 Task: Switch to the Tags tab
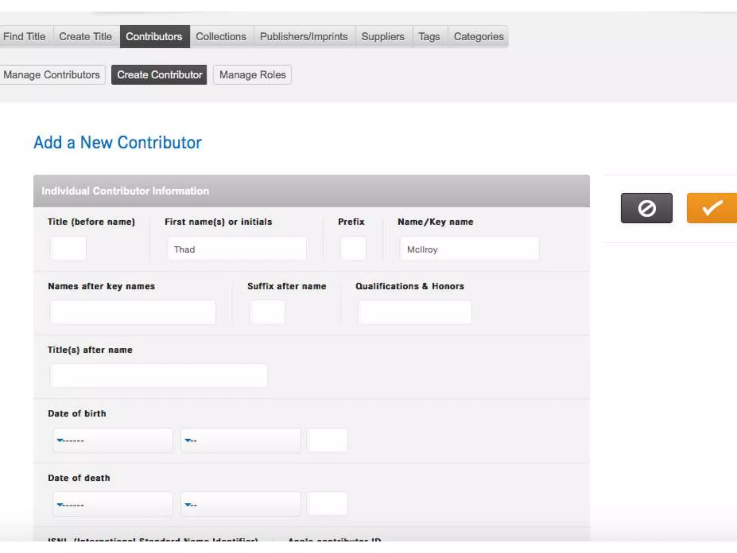coord(429,36)
